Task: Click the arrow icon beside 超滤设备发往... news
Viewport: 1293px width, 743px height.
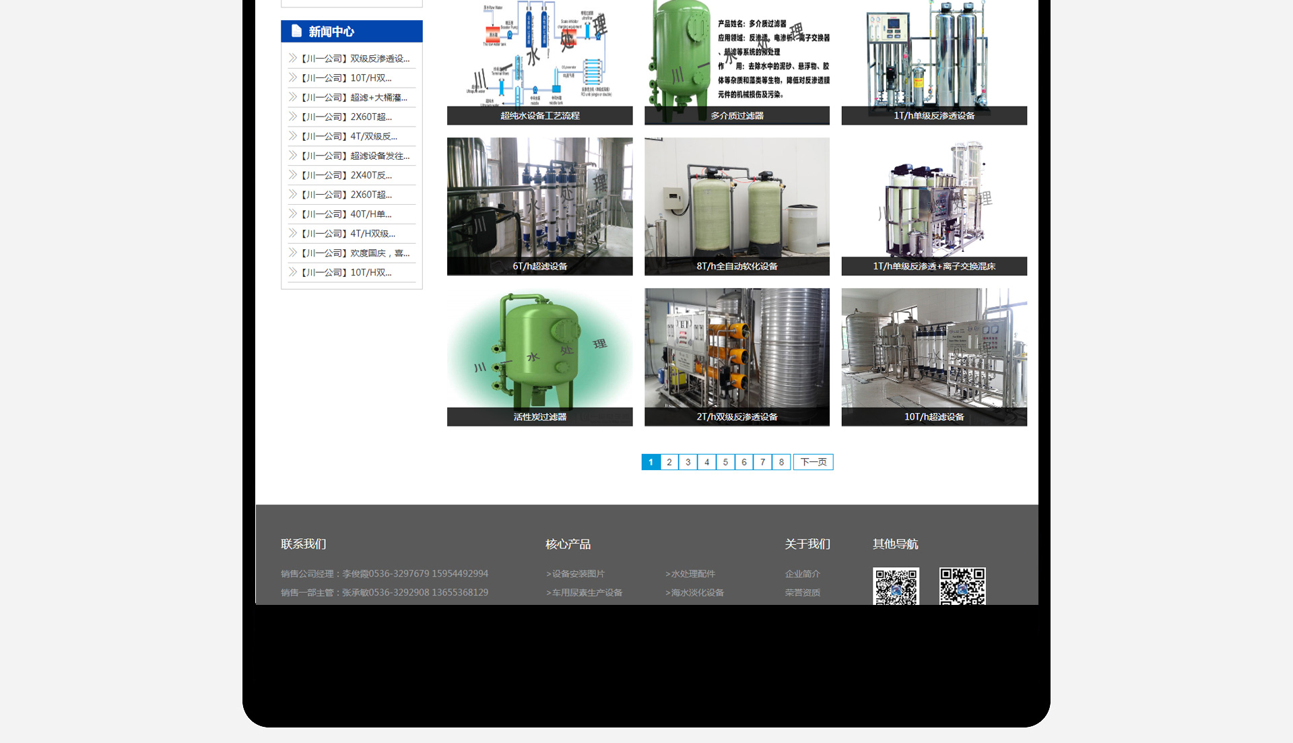Action: click(293, 156)
